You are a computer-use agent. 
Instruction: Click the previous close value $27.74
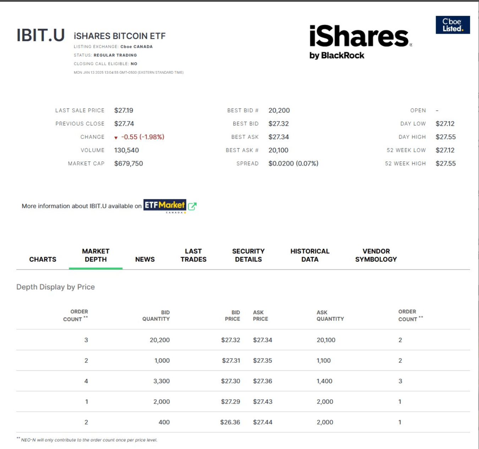124,124
